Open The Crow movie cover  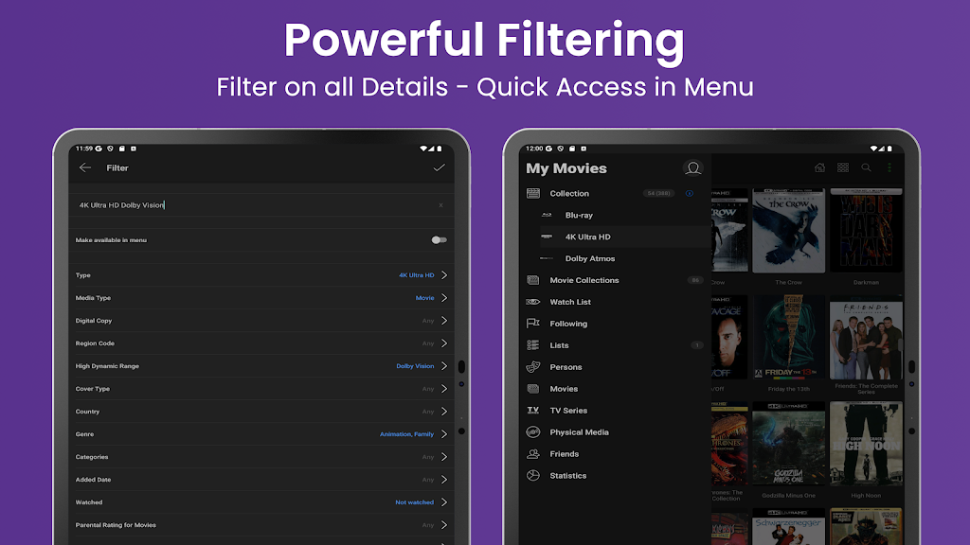788,232
